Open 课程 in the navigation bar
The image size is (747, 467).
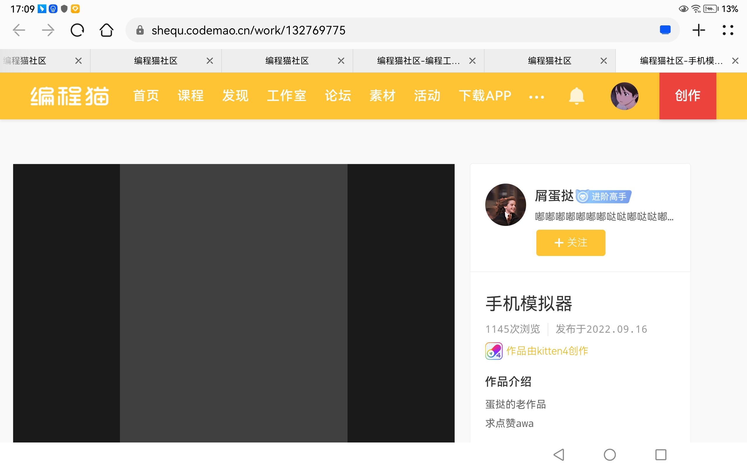(191, 96)
